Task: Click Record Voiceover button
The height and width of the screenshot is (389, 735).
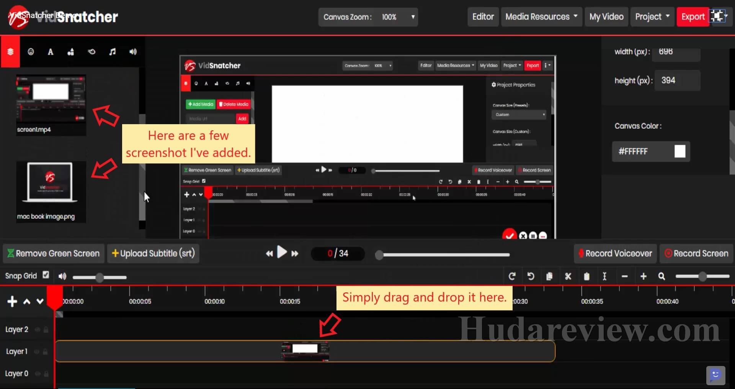Action: [x=615, y=253]
